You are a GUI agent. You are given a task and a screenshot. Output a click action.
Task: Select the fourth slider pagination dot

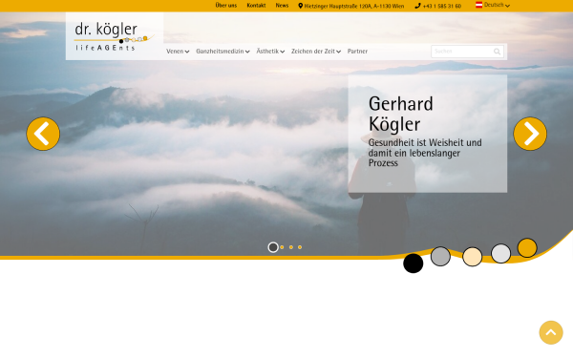tap(300, 247)
